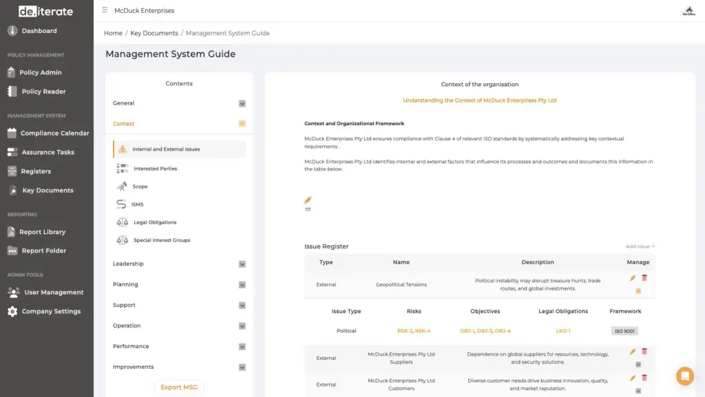This screenshot has width=705, height=397.
Task: Click the Key Documents icon in sidebar
Action: click(13, 191)
